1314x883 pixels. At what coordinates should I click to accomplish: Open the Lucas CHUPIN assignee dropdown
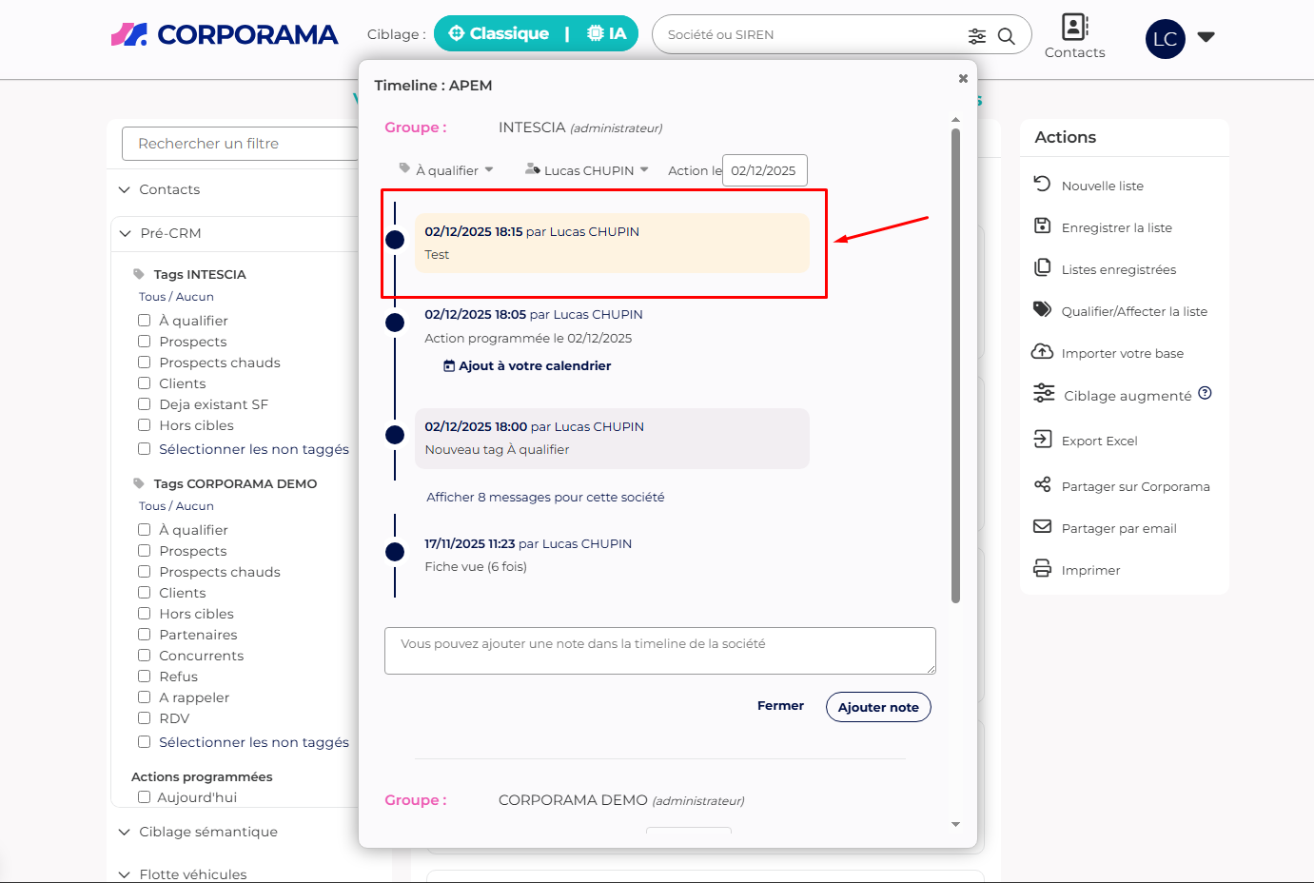(589, 170)
